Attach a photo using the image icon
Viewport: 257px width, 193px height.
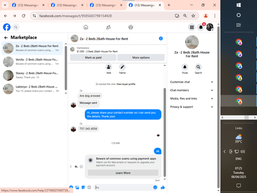[x=77, y=187]
